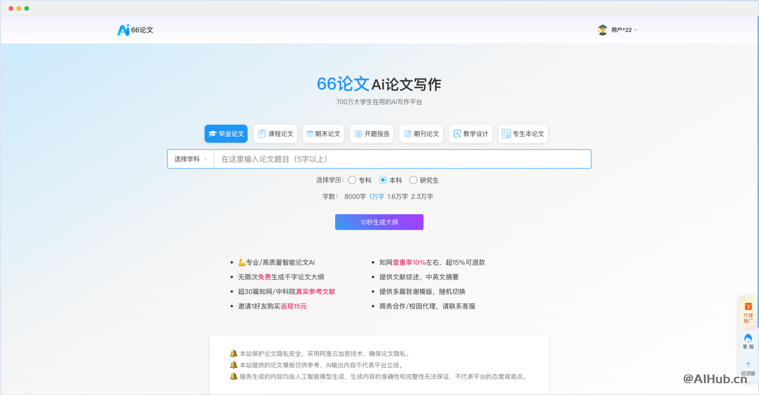
Task: Switch to the 毕业论文 tab
Action: (x=226, y=134)
